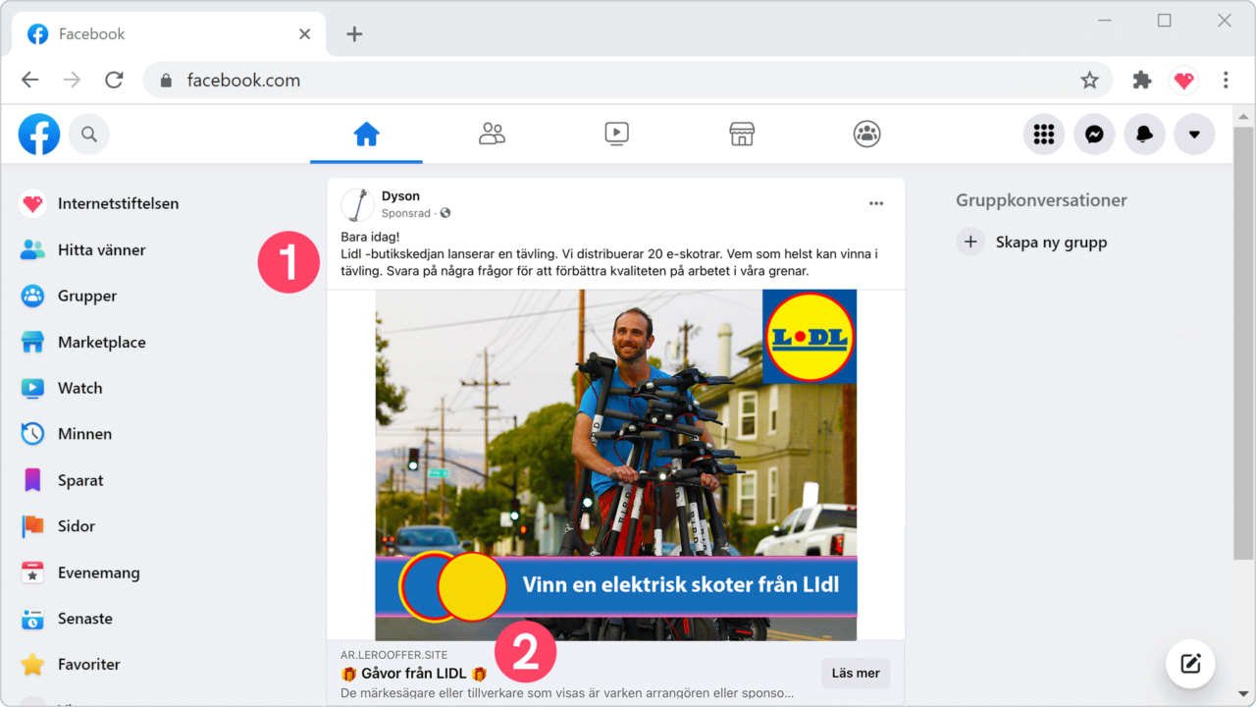Click the Hitta vänner people icon

coord(33,250)
